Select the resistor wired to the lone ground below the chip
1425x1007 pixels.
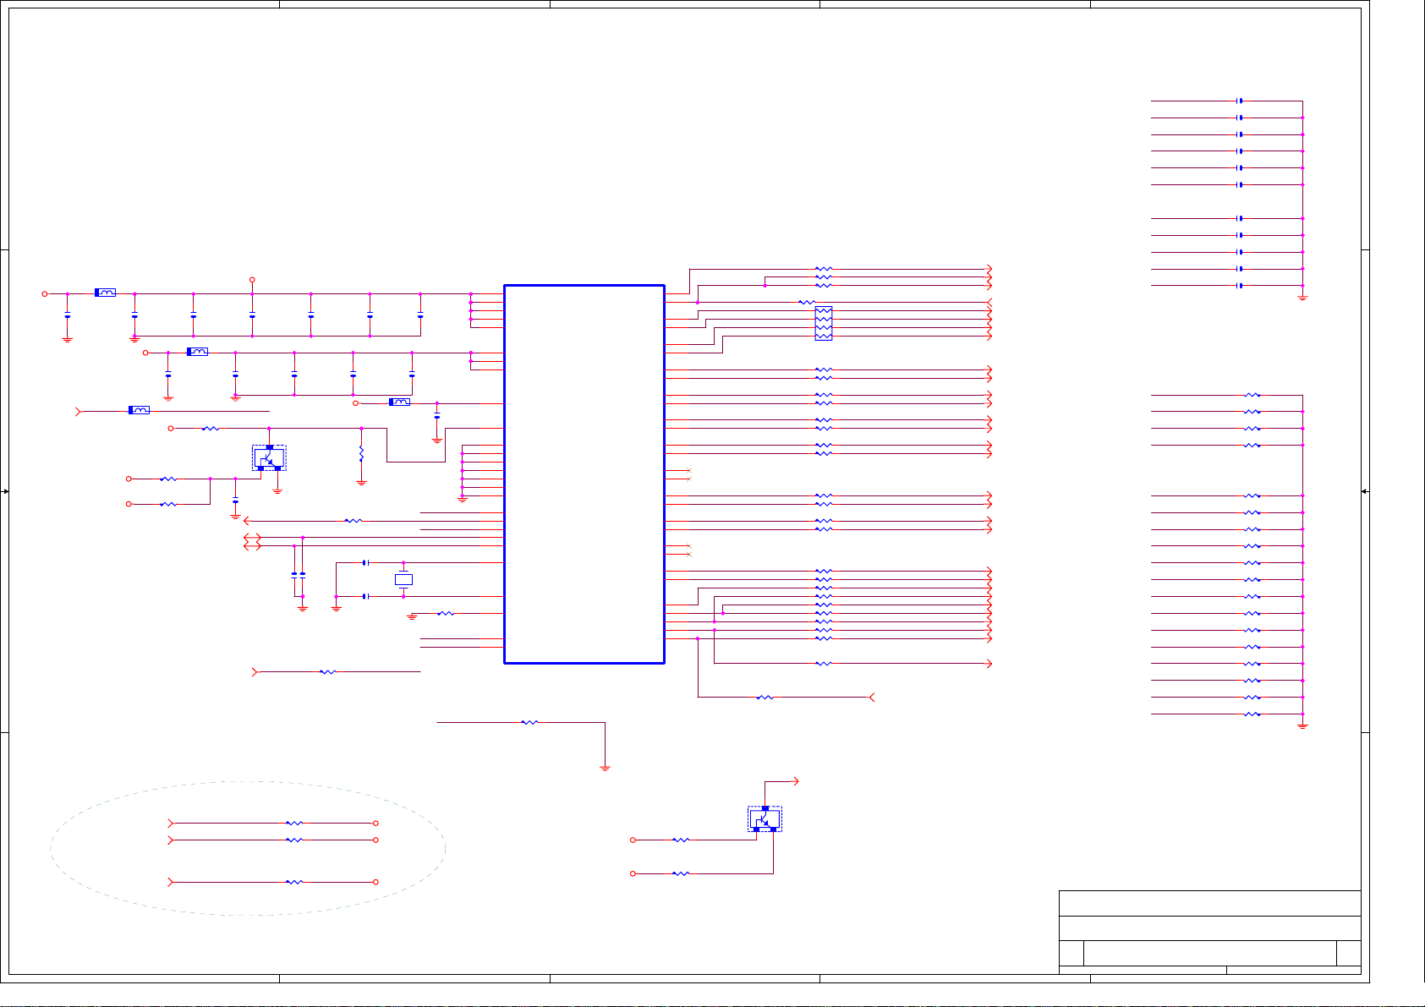coord(529,722)
